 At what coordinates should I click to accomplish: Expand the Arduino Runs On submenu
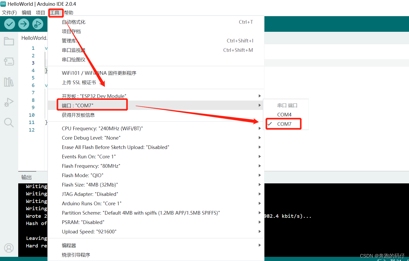156,203
